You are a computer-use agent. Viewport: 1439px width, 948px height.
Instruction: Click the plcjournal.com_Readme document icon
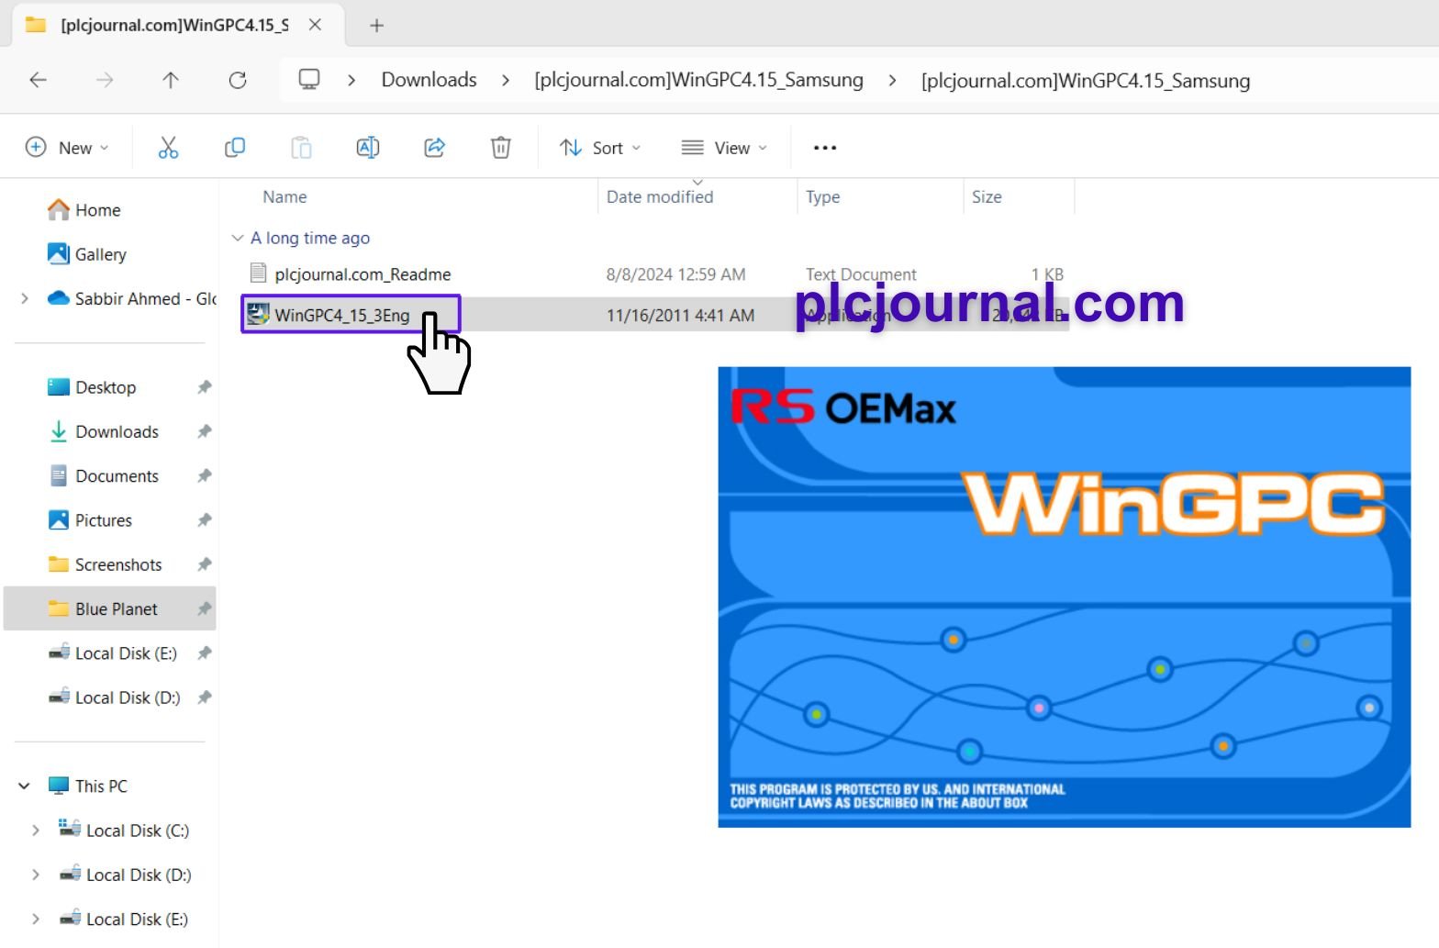coord(258,273)
